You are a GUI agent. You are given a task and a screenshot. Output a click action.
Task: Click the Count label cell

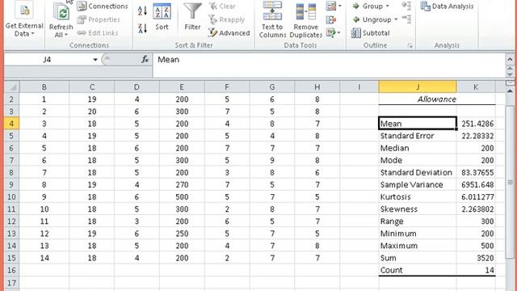418,270
